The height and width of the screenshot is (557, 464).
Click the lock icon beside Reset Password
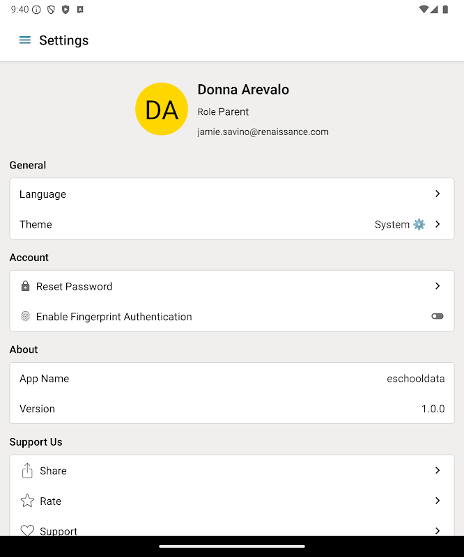26,286
